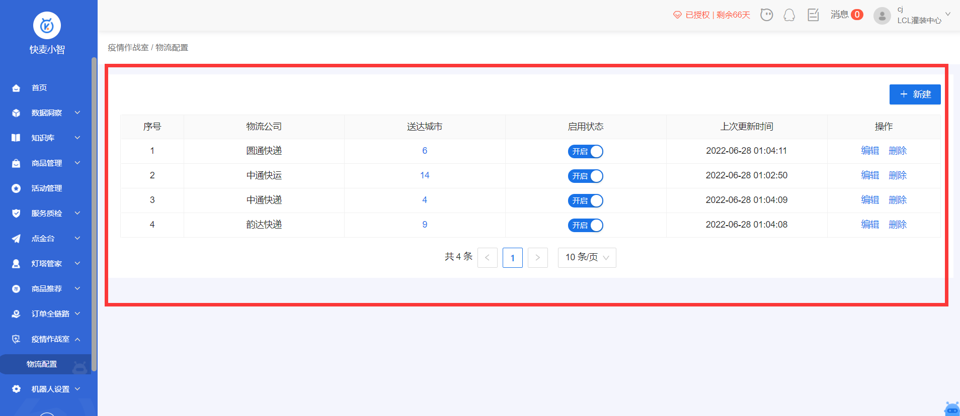Open 商品推荐 menu label
The image size is (960, 416).
[47, 289]
